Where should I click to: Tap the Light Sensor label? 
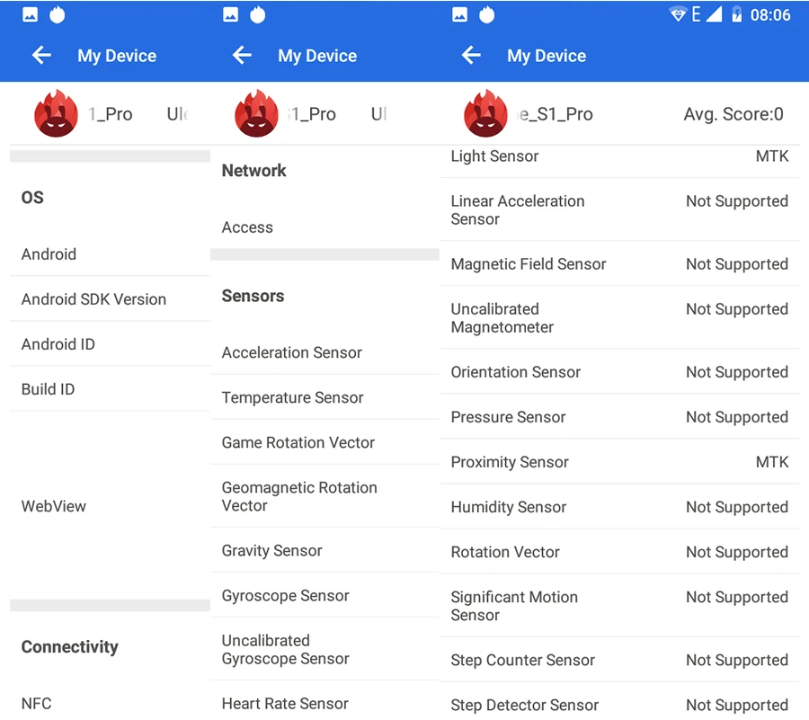pyautogui.click(x=494, y=156)
